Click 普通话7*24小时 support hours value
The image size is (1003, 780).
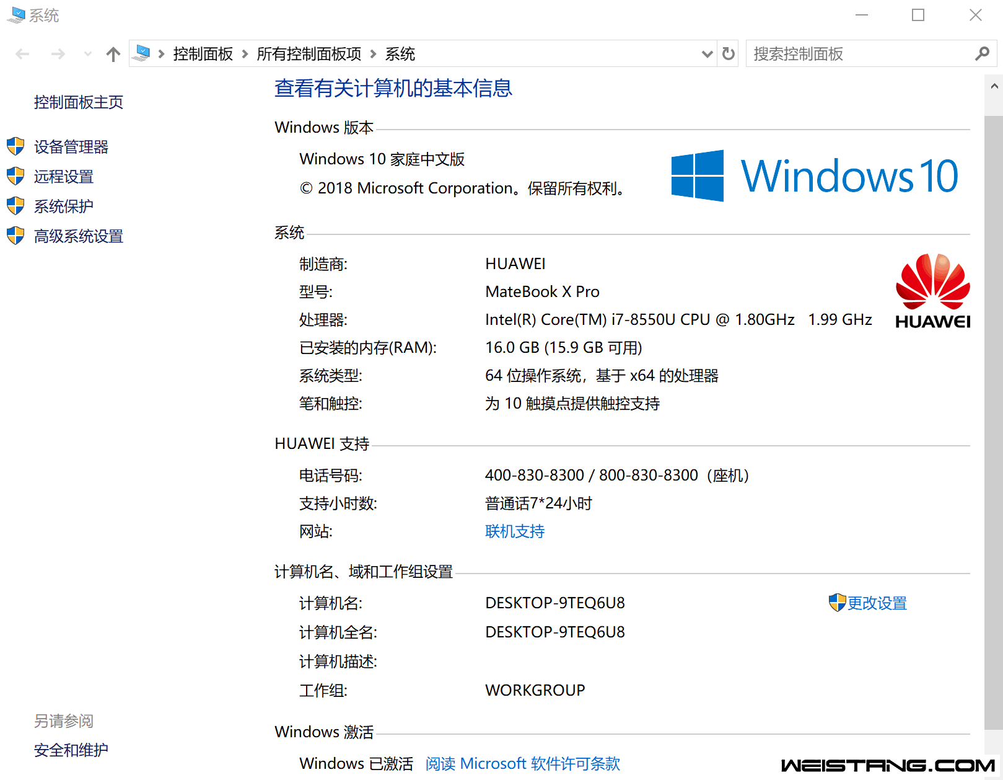[539, 503]
